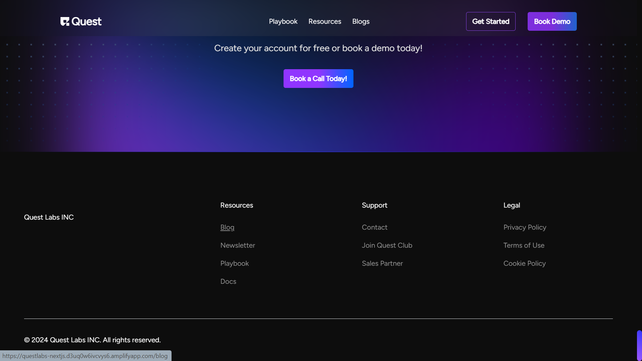Image resolution: width=642 pixels, height=361 pixels.
Task: View the Privacy Policy page
Action: (x=525, y=227)
